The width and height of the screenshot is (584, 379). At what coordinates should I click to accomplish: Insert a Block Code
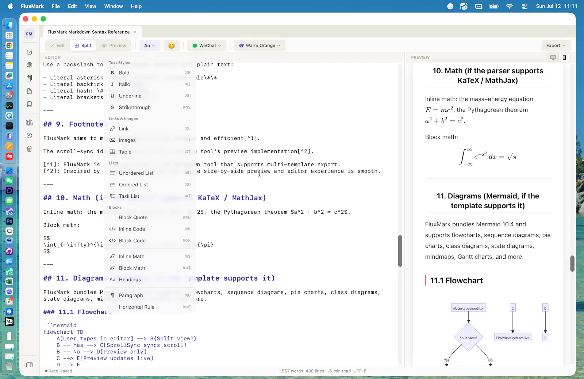tap(150, 241)
